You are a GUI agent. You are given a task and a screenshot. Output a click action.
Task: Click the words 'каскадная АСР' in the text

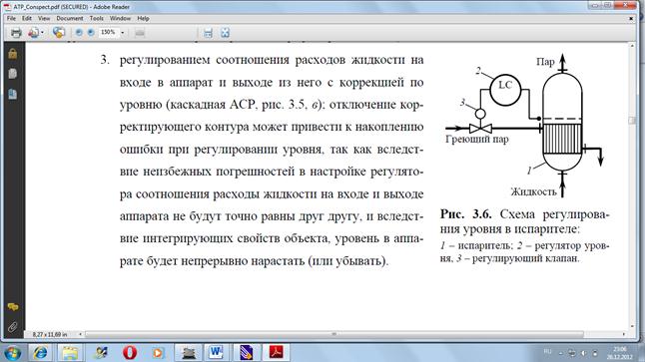tap(213, 105)
